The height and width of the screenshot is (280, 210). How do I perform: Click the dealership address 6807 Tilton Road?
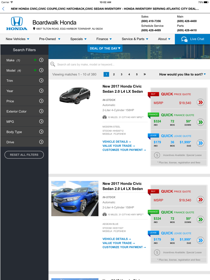[70, 29]
